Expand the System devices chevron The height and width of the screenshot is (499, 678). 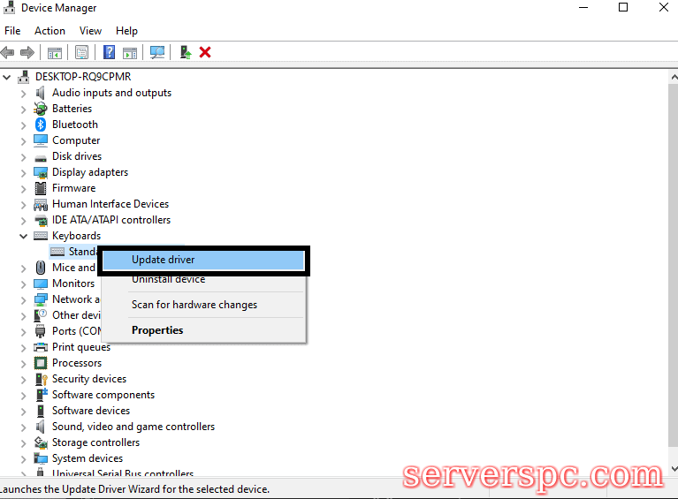click(x=23, y=459)
